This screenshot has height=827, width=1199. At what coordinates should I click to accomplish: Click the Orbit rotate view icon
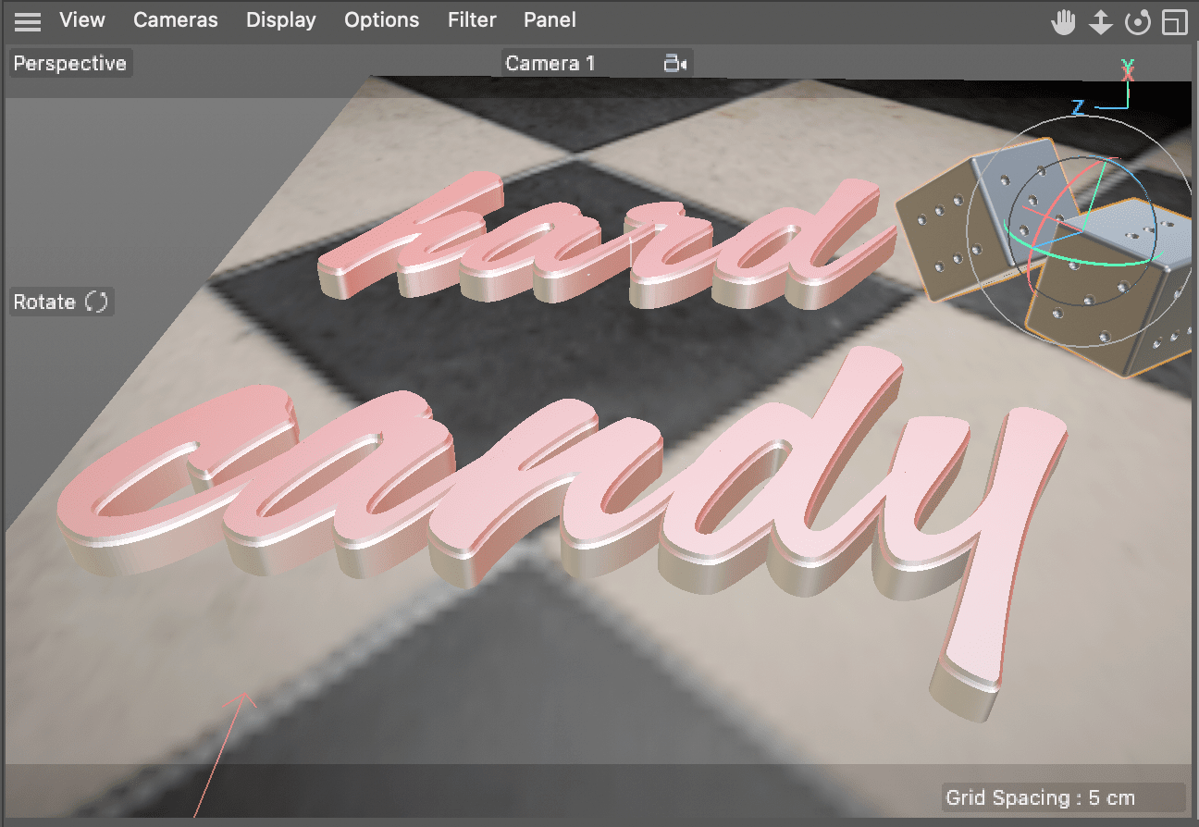click(1138, 21)
